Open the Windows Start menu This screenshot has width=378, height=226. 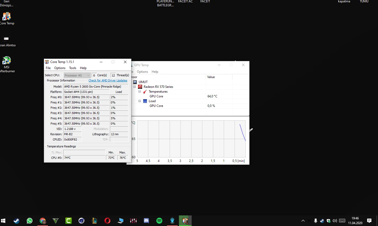click(x=3, y=221)
